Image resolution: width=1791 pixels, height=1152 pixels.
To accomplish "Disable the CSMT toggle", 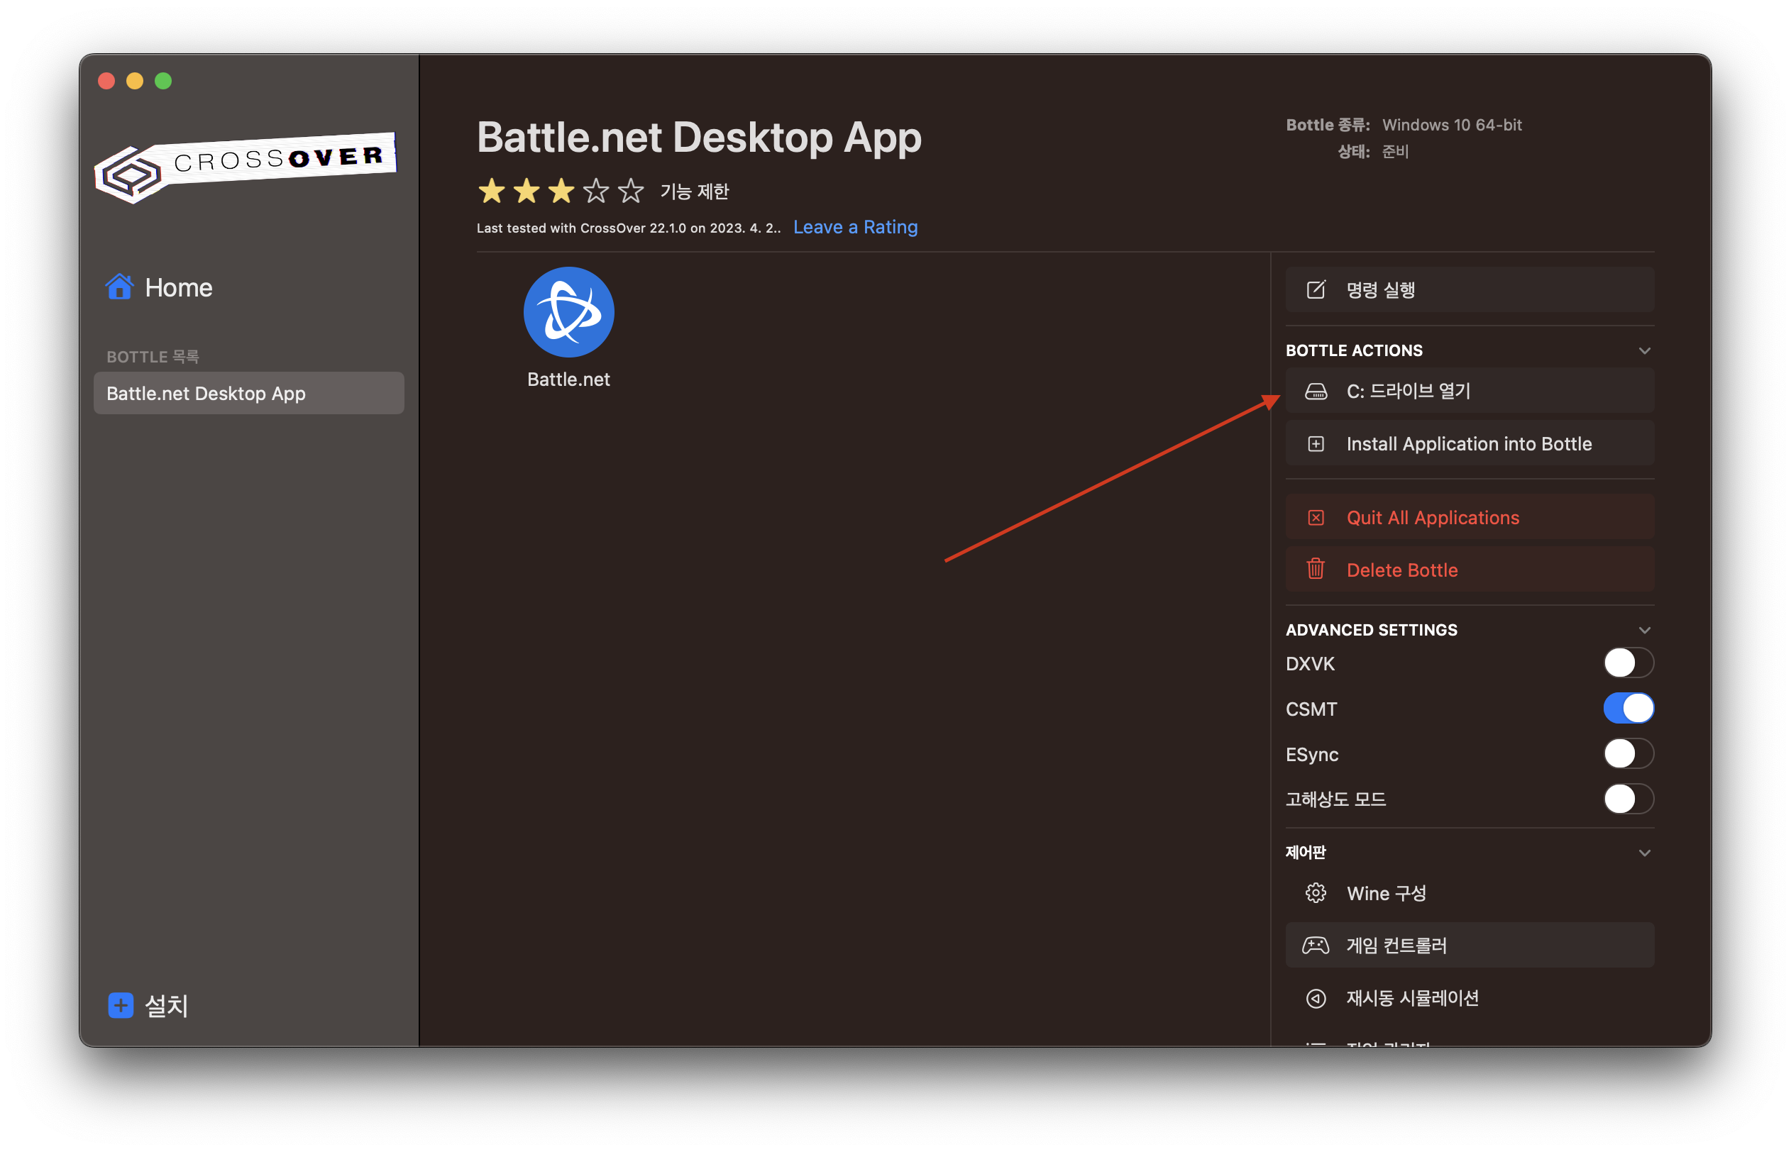I will (x=1628, y=708).
